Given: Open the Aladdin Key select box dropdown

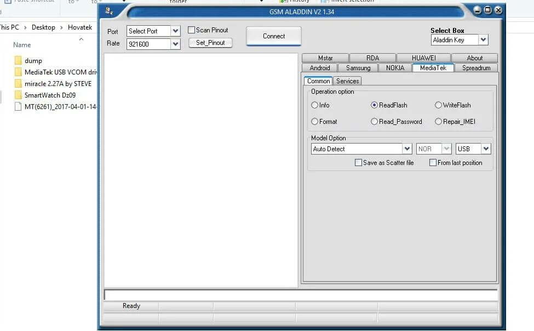Looking at the screenshot, I should [483, 40].
